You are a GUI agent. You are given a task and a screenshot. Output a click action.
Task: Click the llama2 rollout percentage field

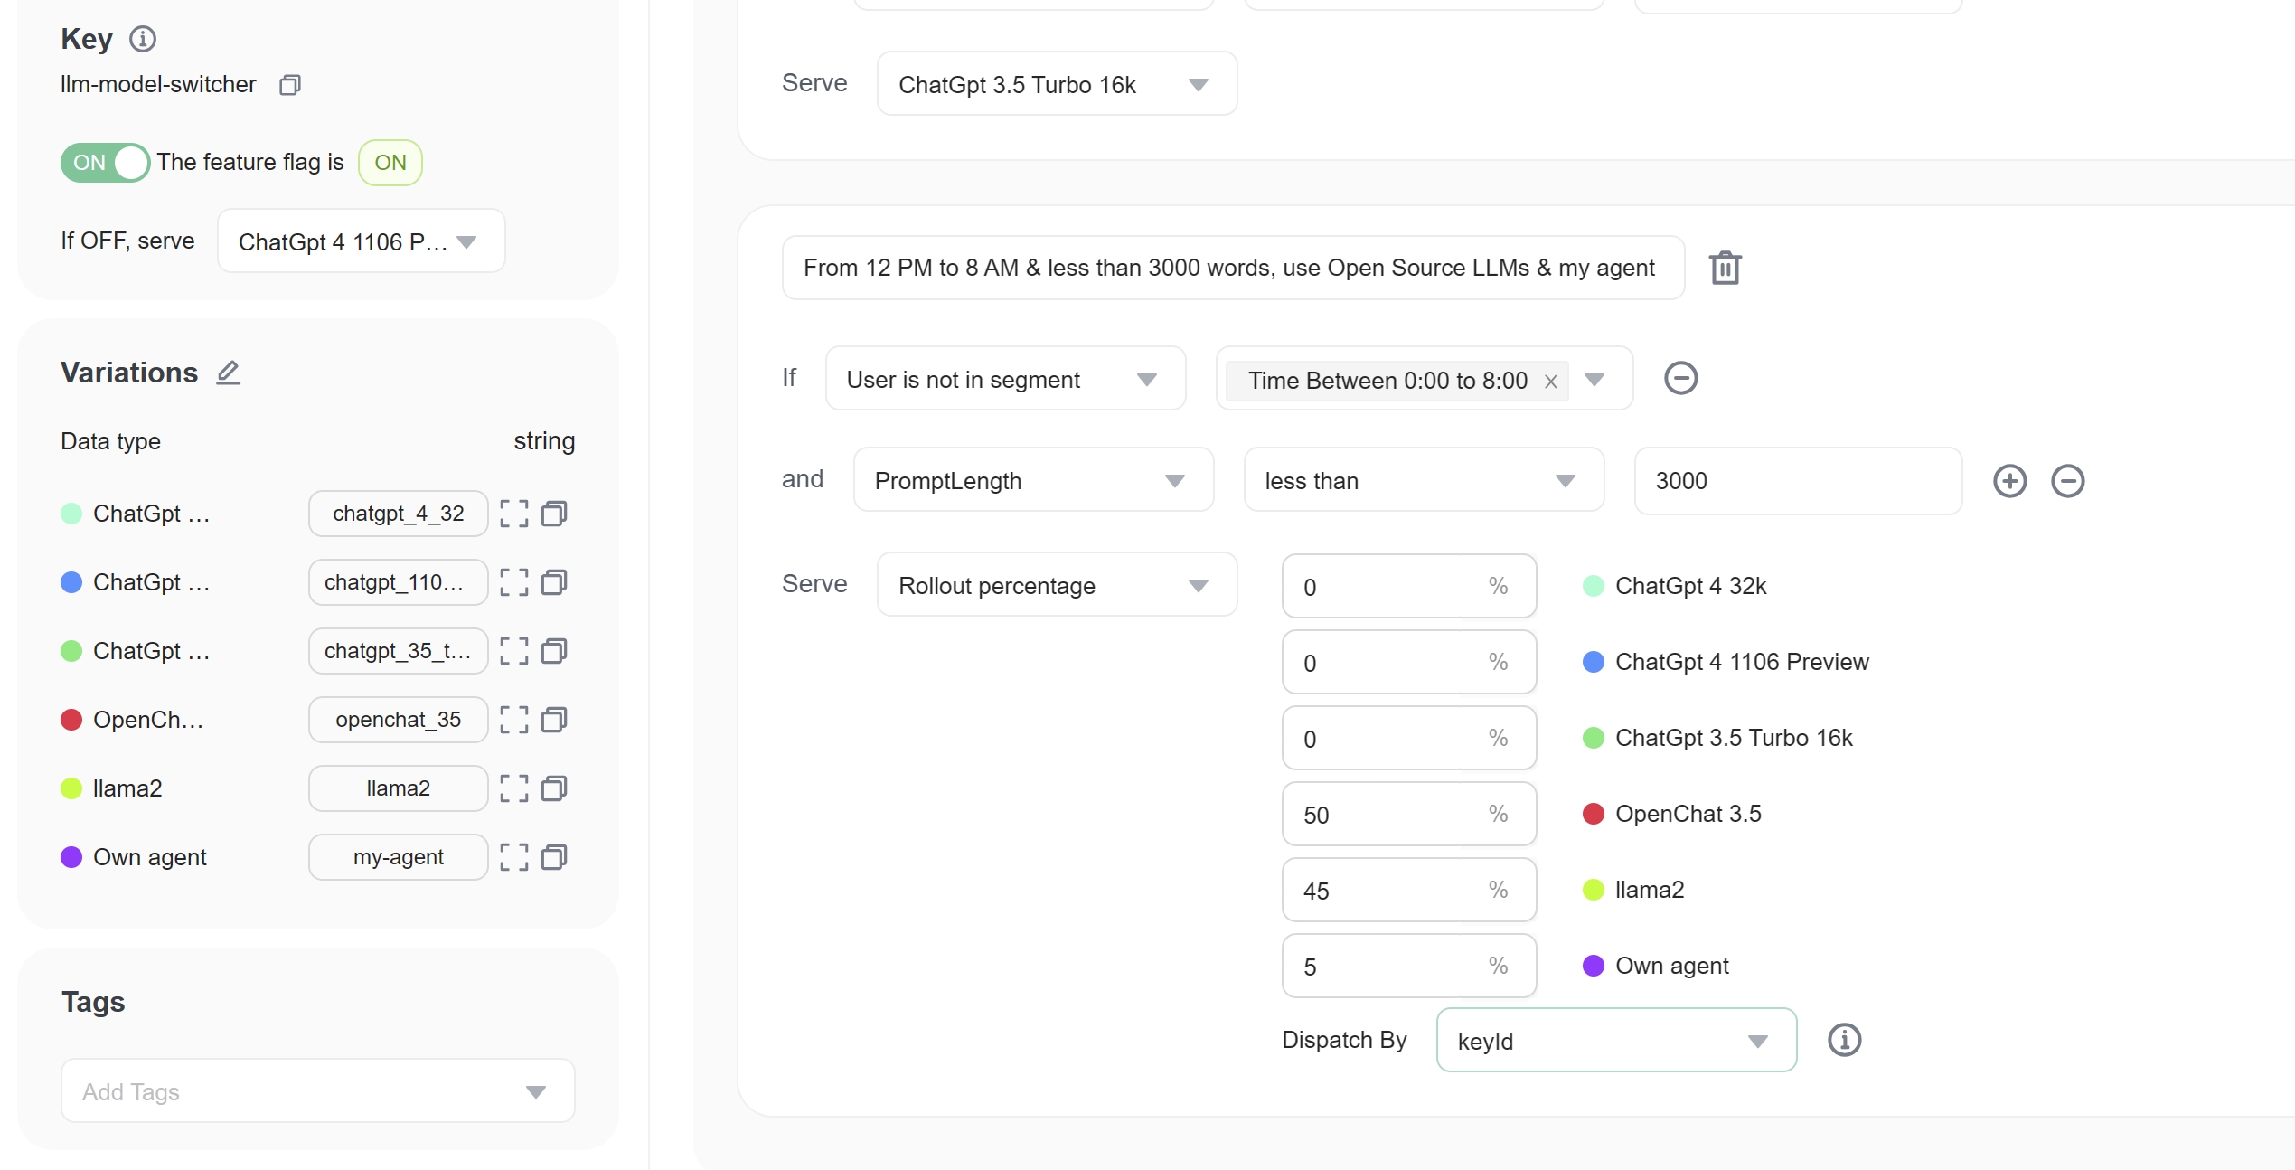(x=1409, y=890)
